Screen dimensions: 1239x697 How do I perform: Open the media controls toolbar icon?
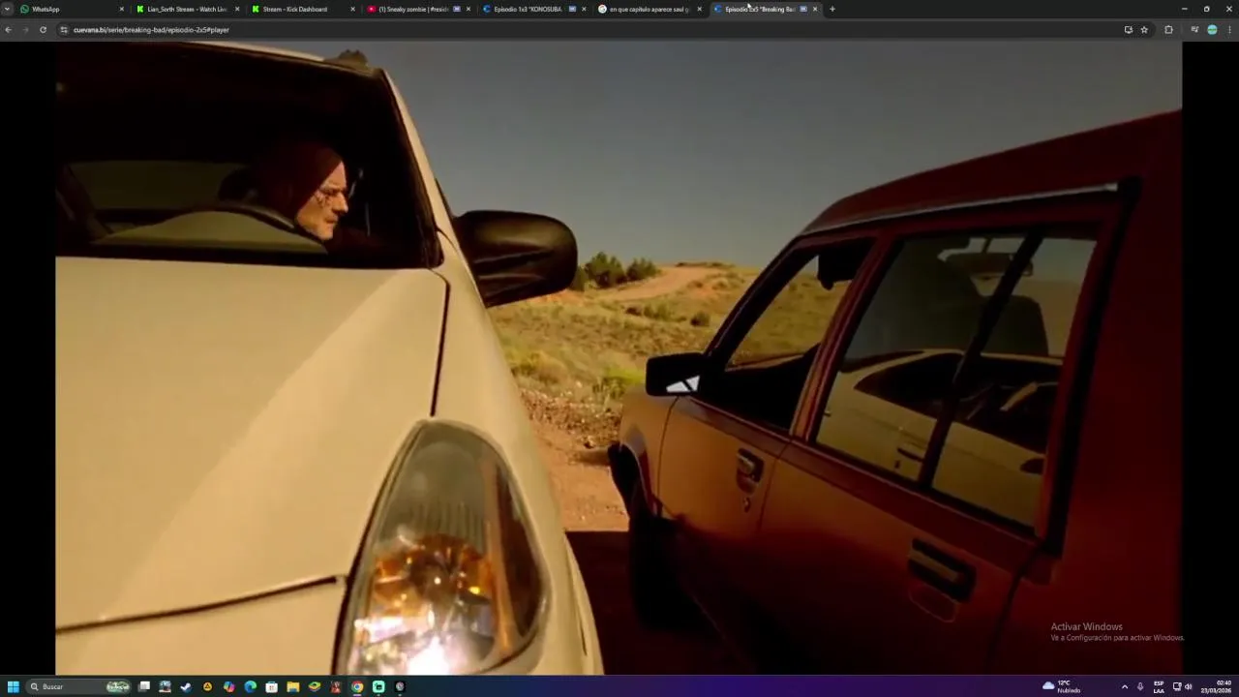click(x=1194, y=30)
